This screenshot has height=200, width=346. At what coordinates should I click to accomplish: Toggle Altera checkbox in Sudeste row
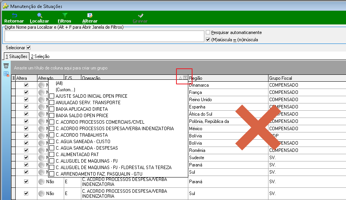(x=26, y=157)
